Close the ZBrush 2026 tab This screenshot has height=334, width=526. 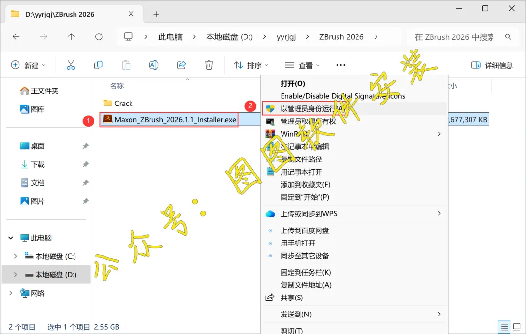tap(131, 14)
